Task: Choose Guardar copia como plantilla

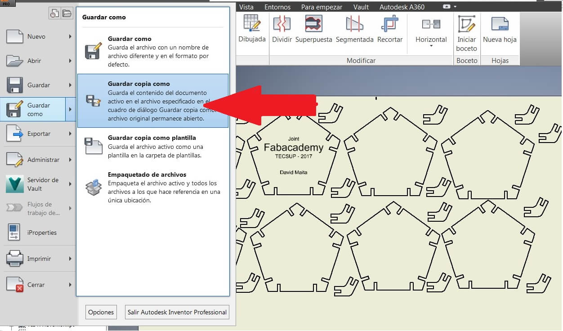Action: pos(153,147)
